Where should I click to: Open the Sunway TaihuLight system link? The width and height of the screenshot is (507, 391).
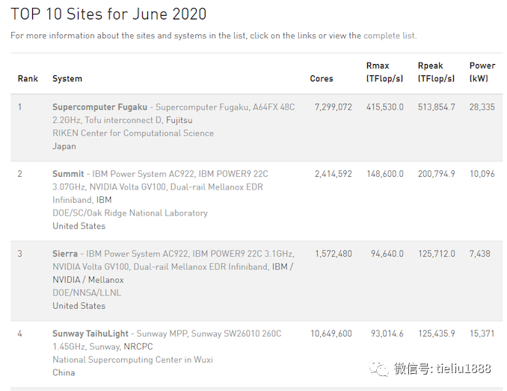click(x=90, y=334)
